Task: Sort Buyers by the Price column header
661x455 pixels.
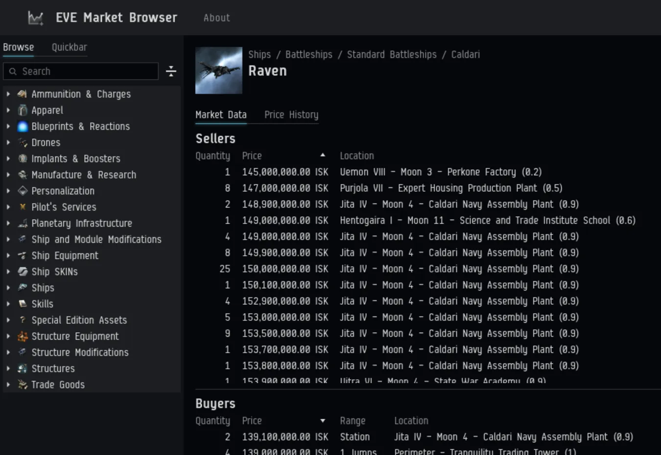Action: pyautogui.click(x=252, y=421)
